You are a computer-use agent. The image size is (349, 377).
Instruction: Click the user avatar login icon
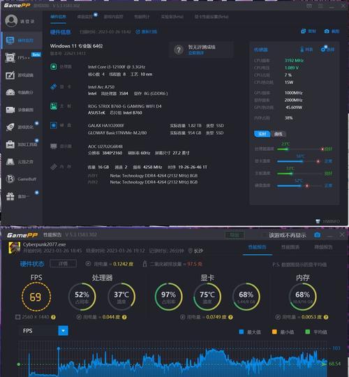pyautogui.click(x=11, y=21)
